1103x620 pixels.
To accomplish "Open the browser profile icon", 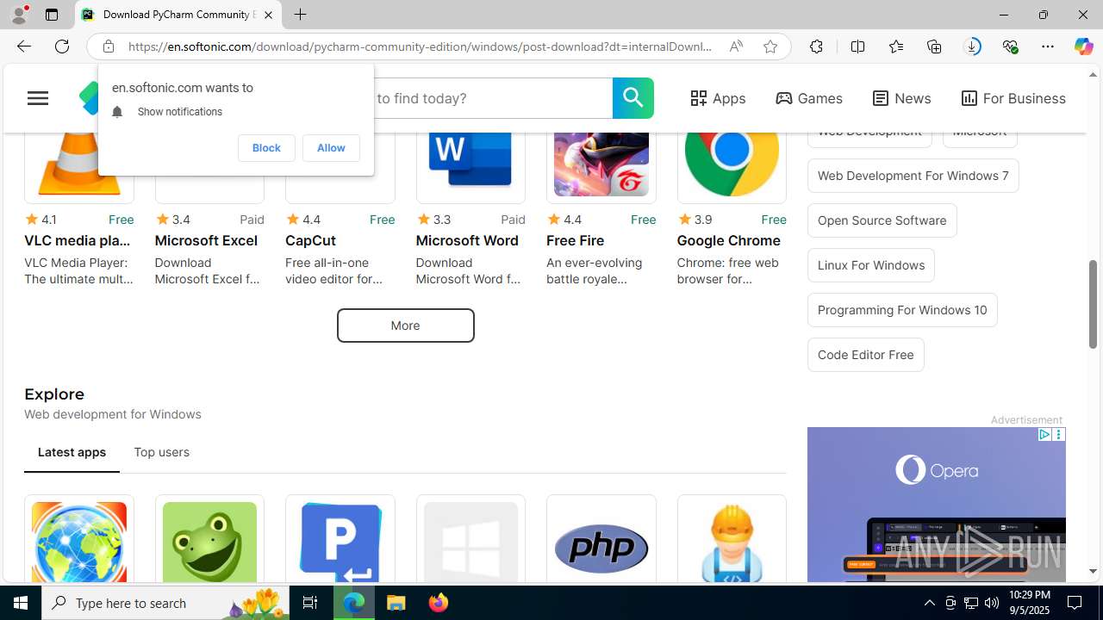I will (x=19, y=15).
